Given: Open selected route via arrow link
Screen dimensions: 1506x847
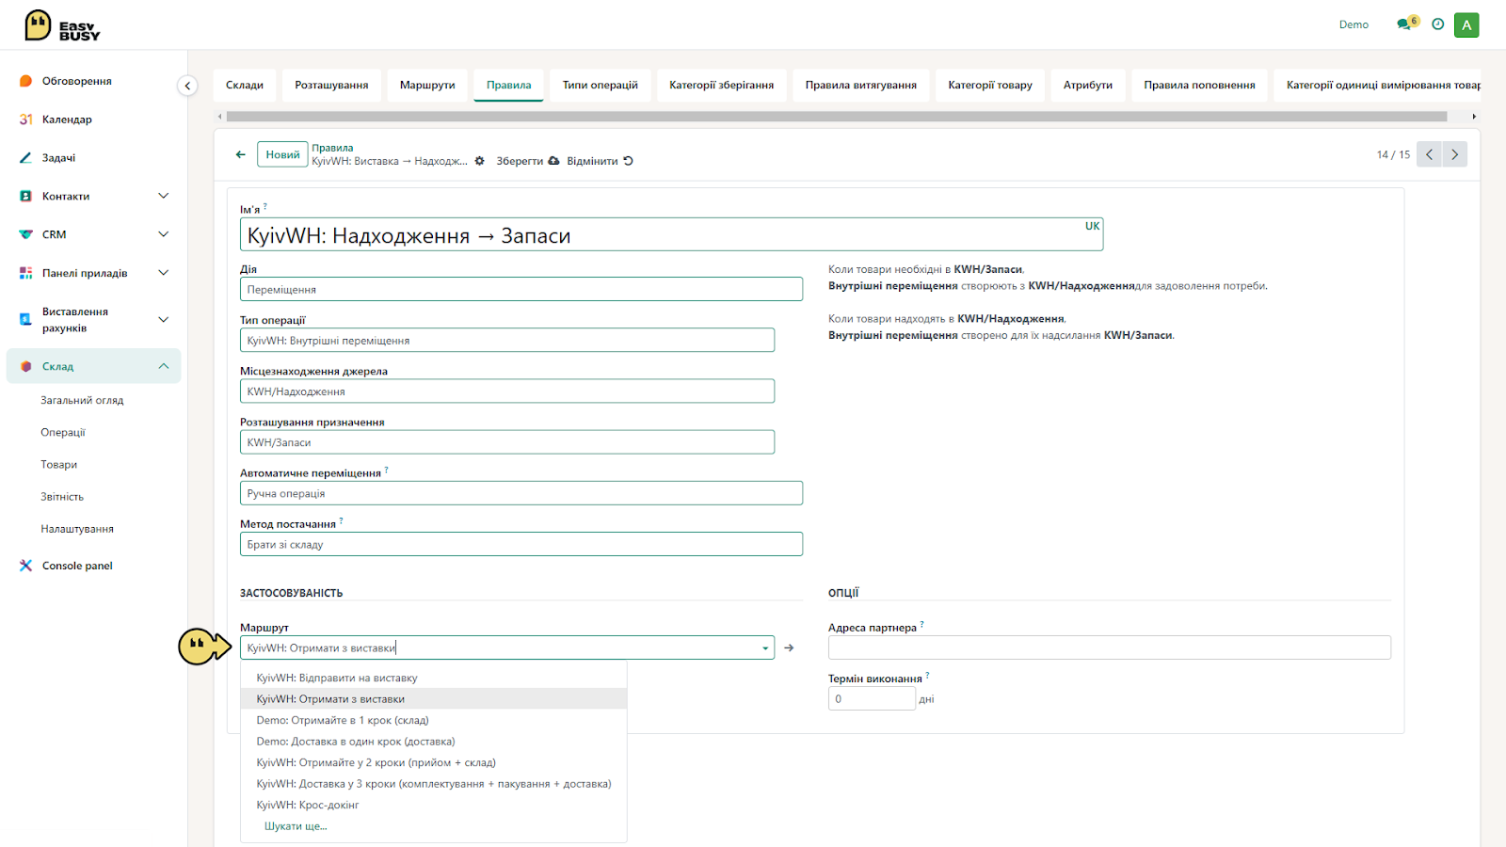Looking at the screenshot, I should [x=789, y=647].
